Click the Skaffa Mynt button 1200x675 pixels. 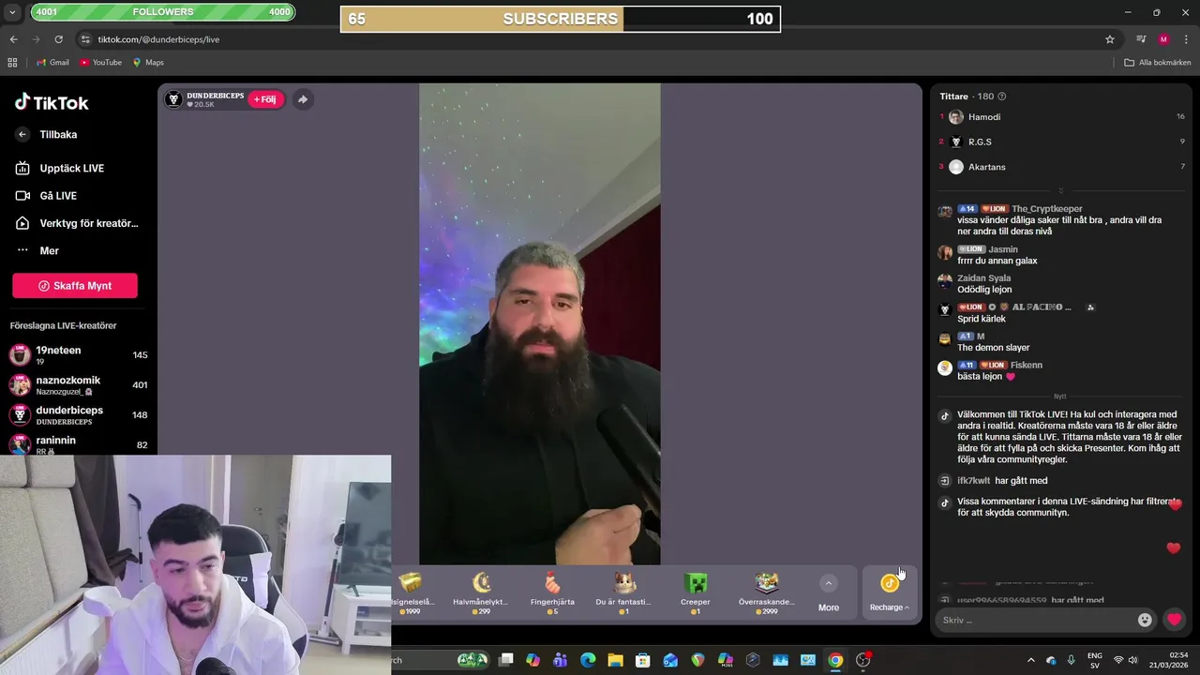point(75,286)
